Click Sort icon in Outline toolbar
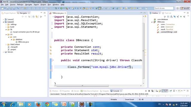 click(171, 17)
